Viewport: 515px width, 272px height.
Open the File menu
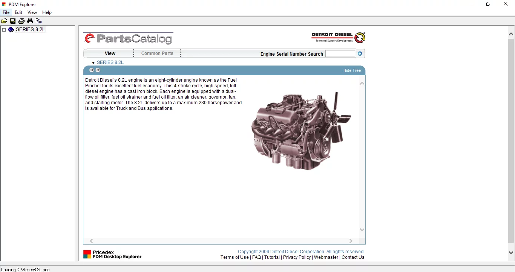coord(6,12)
